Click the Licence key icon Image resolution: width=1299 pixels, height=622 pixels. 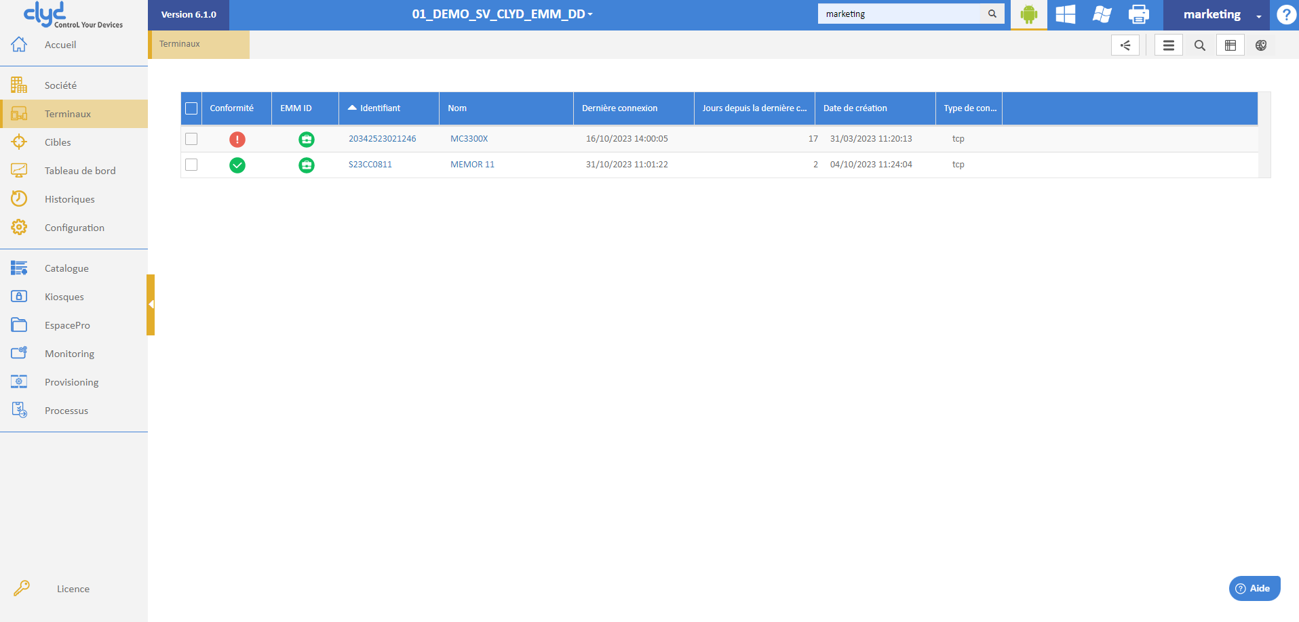pos(22,588)
